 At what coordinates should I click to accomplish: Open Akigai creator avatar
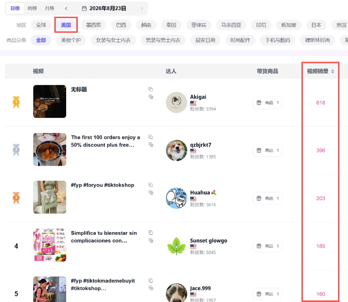tap(176, 102)
